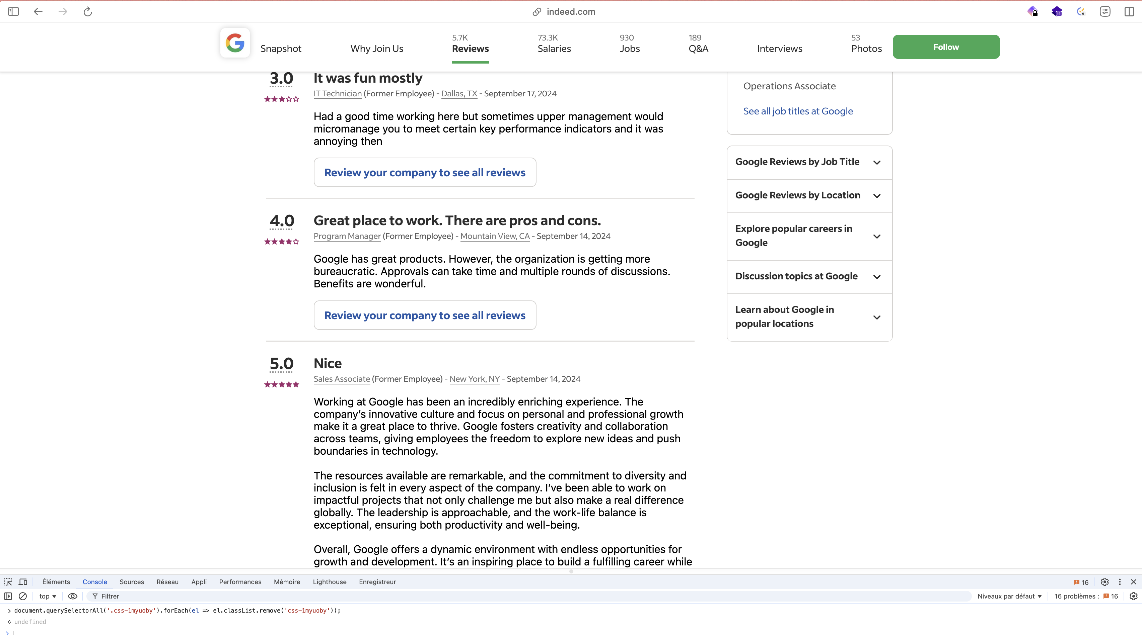
Task: Click the 16 issues badge in DevTools tab bar
Action: 1081,582
